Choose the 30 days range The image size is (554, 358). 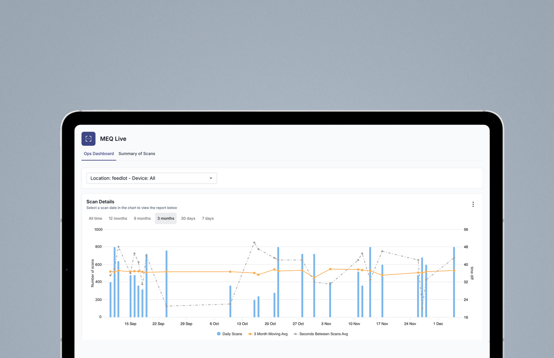pos(188,218)
